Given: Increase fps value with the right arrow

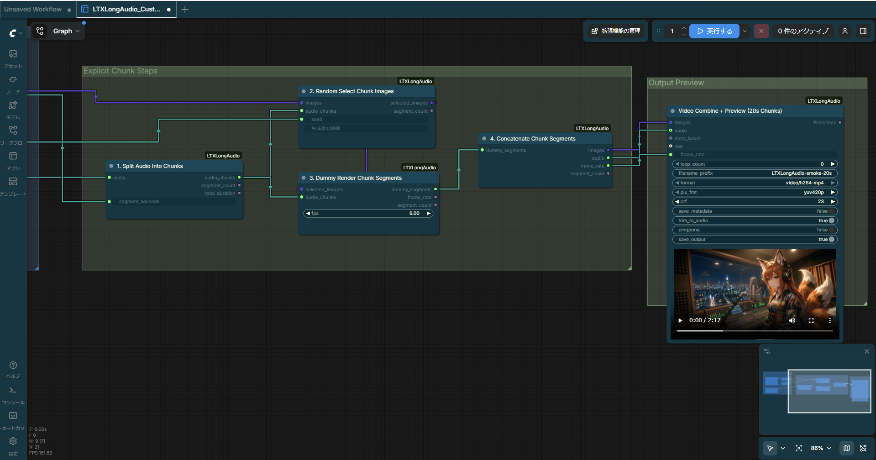Looking at the screenshot, I should [428, 213].
